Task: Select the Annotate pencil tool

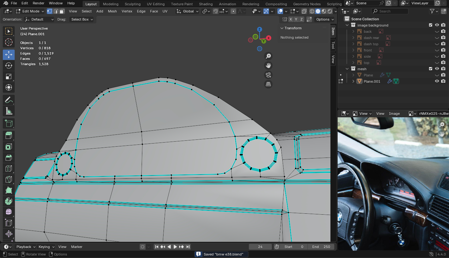Action: click(x=9, y=100)
